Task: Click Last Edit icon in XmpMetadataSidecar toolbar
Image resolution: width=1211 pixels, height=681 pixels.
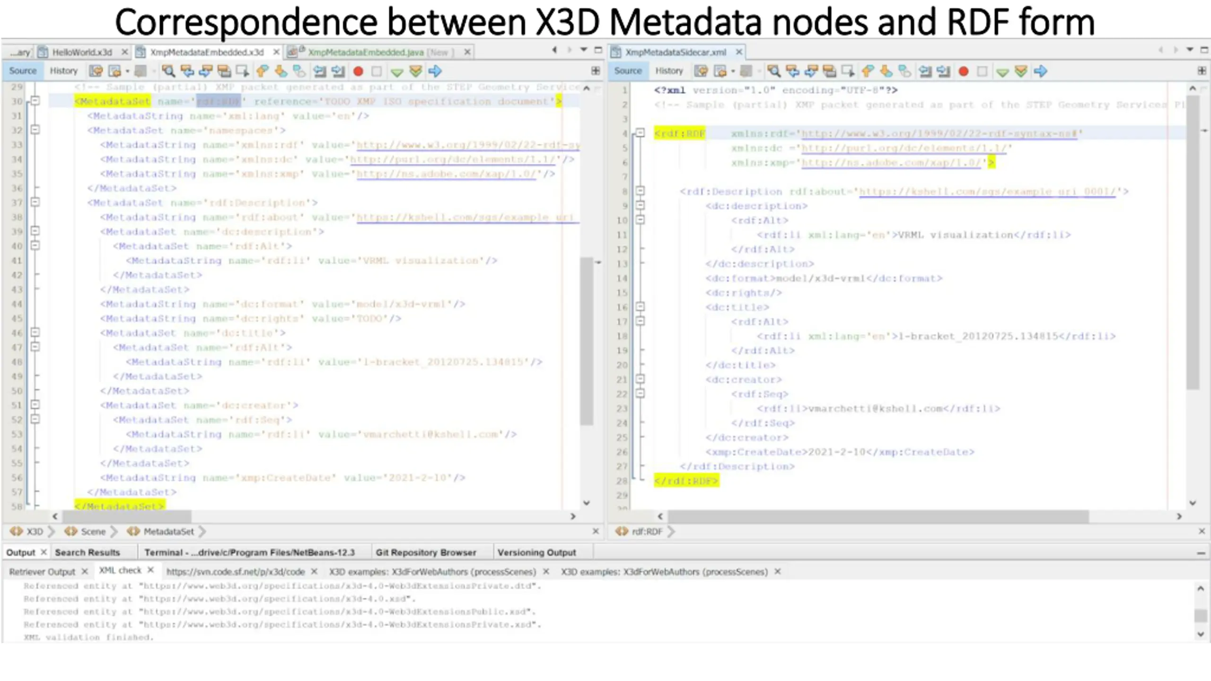Action: 701,71
